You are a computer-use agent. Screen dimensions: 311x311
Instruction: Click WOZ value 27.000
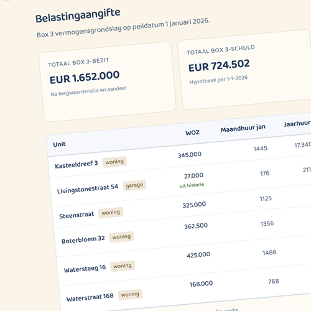click(193, 176)
